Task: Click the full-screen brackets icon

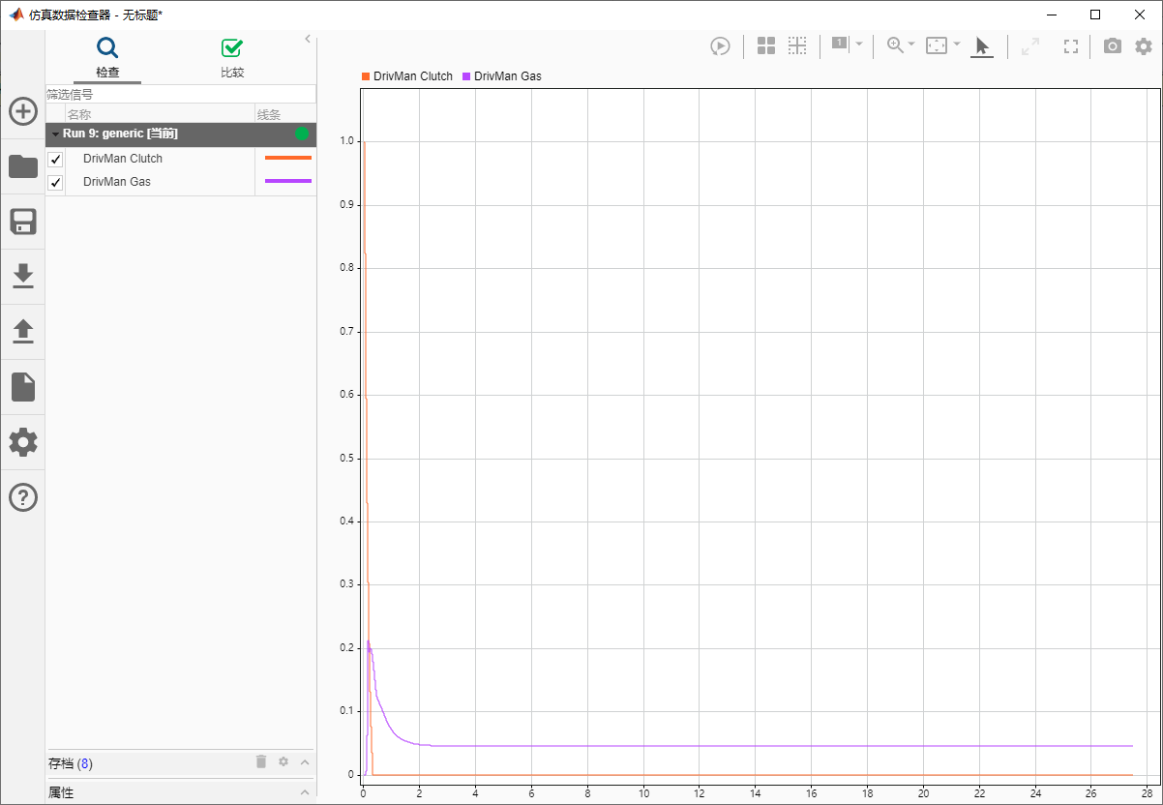Action: coord(1071,45)
